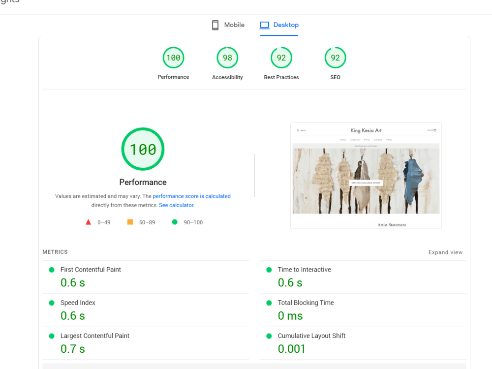Click the green dot beside Cumulative Layout Shift
This screenshot has height=369, width=492.
pyautogui.click(x=269, y=336)
